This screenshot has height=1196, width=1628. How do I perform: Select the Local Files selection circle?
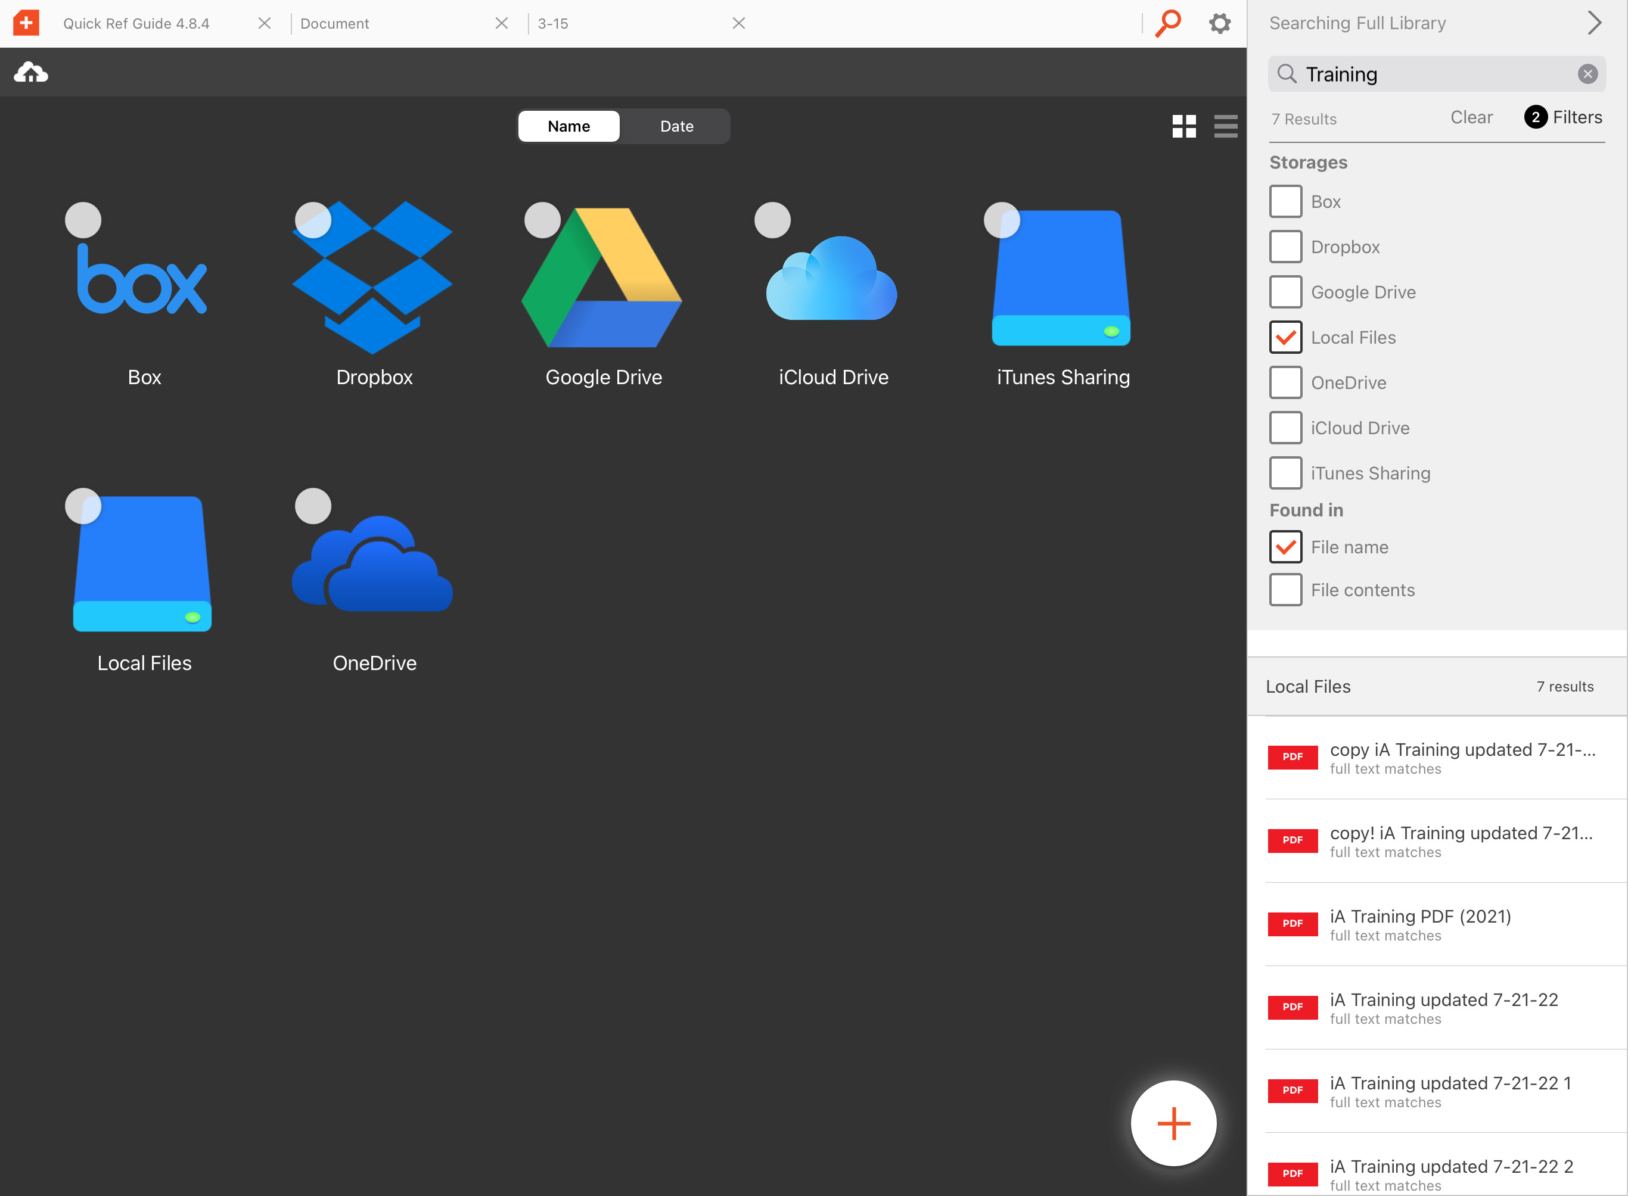tap(83, 506)
